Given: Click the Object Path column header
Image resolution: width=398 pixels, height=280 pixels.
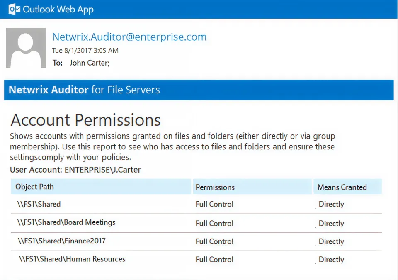Looking at the screenshot, I should [34, 187].
